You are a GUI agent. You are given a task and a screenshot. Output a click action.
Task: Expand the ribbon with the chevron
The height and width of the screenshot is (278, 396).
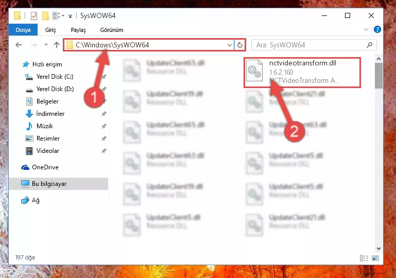tap(366, 29)
